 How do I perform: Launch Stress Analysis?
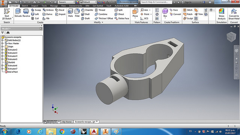[222, 14]
